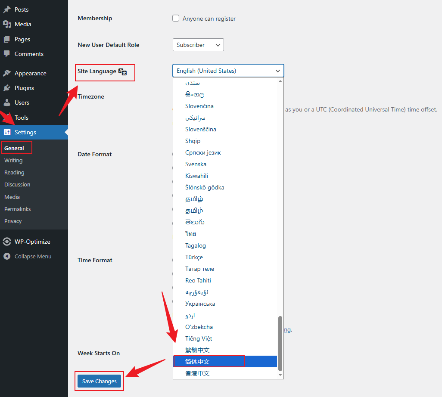Click the Posts pin icon

pyautogui.click(x=7, y=9)
